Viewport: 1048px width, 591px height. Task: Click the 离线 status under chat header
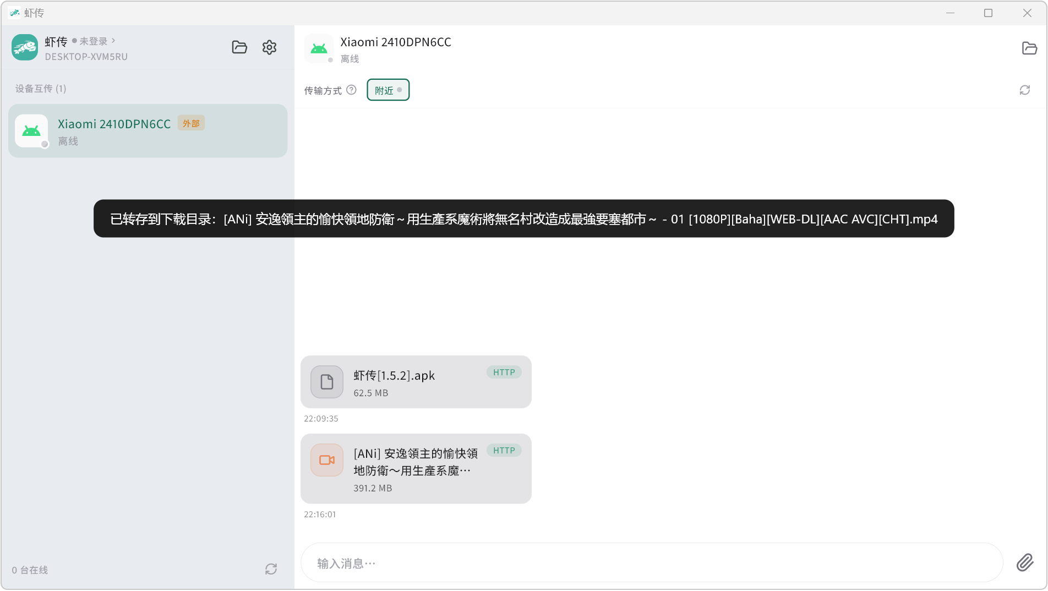pos(350,59)
